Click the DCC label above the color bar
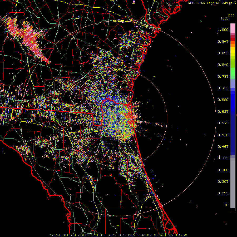Image resolution: width=237 pixels, height=237 pixels. pyautogui.click(x=231, y=16)
